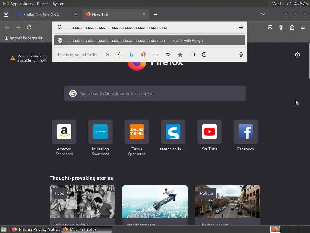Search bookmarks using the star icon
The width and height of the screenshot is (310, 233).
180,55
